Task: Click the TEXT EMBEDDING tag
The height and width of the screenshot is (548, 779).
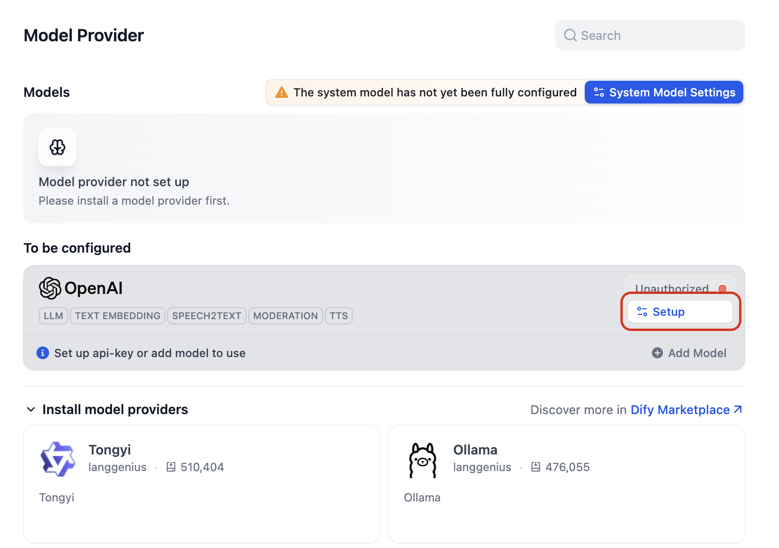Action: tap(117, 316)
